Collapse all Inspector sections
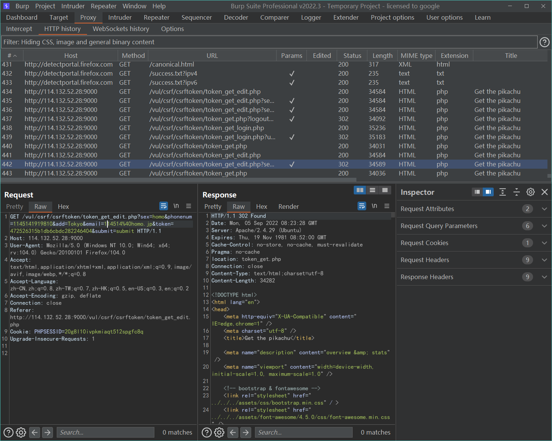The height and width of the screenshot is (441, 552). [x=516, y=192]
